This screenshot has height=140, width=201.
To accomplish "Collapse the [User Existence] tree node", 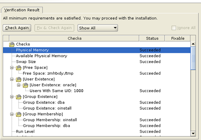I will click(12, 79).
